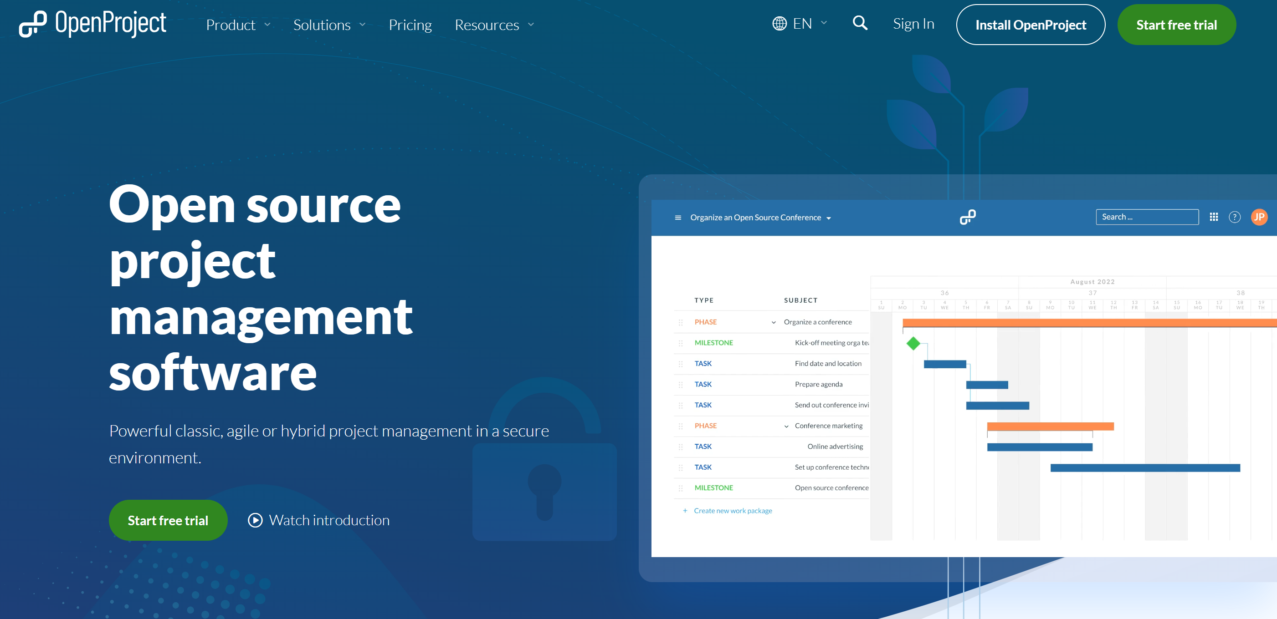Click drag handle of Find date and location row
This screenshot has height=619, width=1277.
coord(681,364)
